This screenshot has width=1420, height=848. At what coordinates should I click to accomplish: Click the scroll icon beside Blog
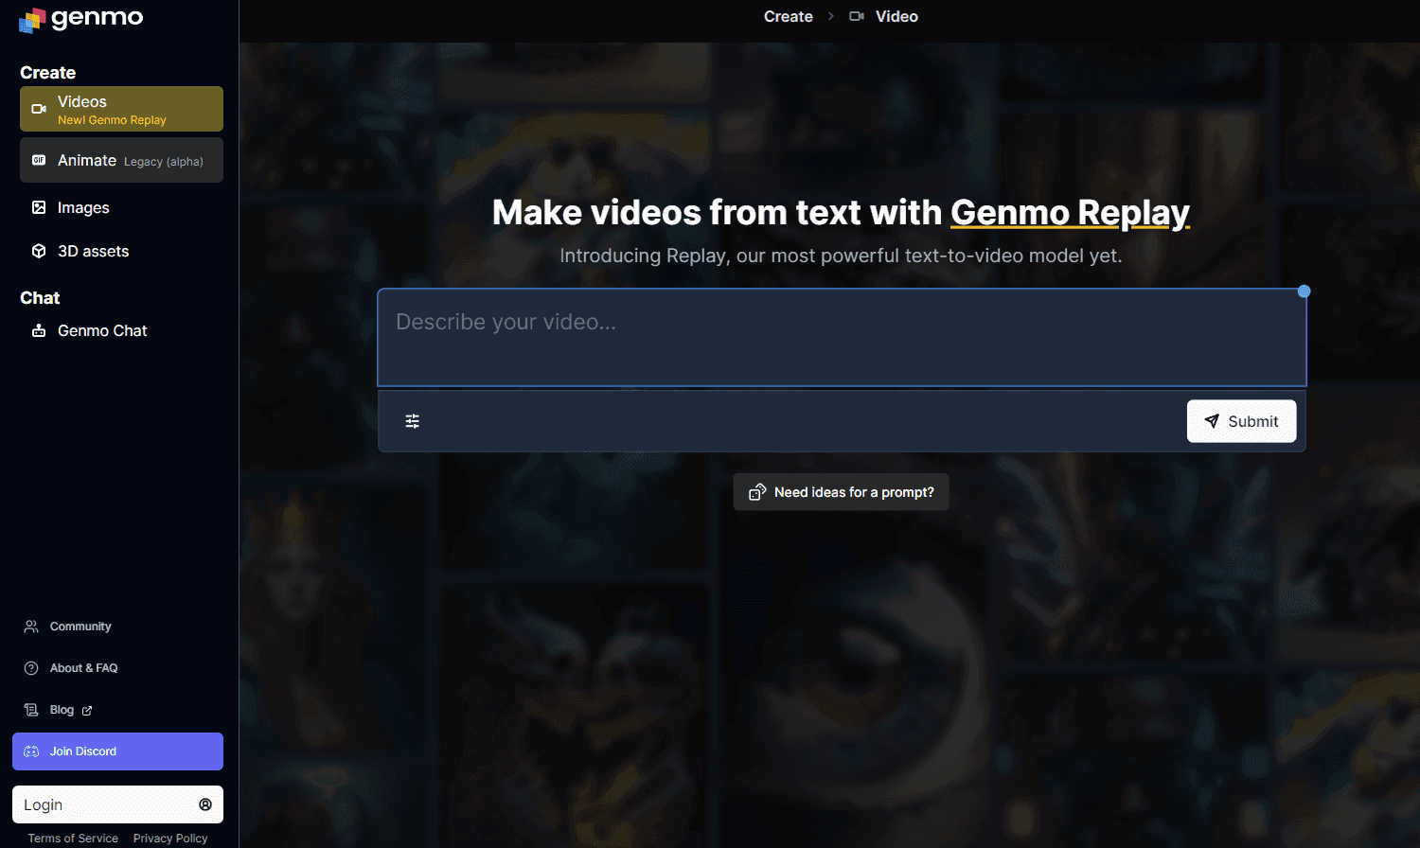coord(31,710)
